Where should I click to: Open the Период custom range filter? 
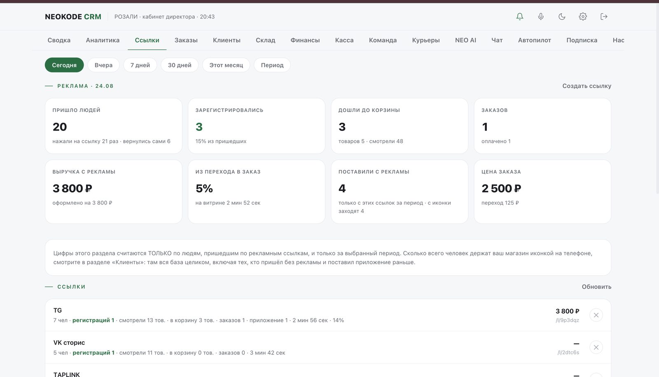272,65
